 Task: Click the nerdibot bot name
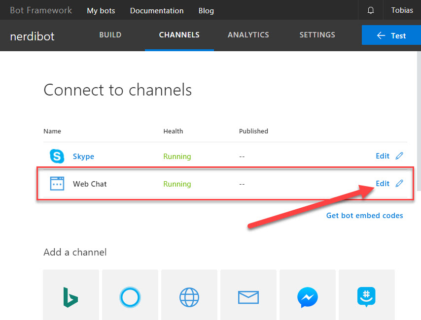point(32,36)
